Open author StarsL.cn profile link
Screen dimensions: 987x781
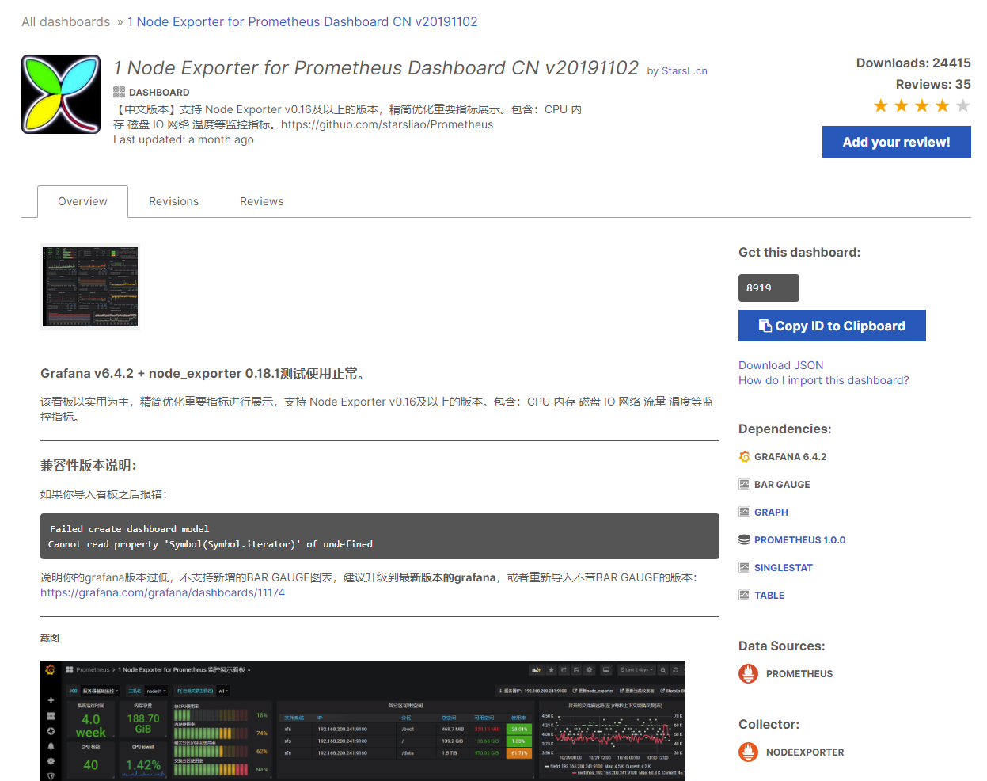pyautogui.click(x=685, y=71)
